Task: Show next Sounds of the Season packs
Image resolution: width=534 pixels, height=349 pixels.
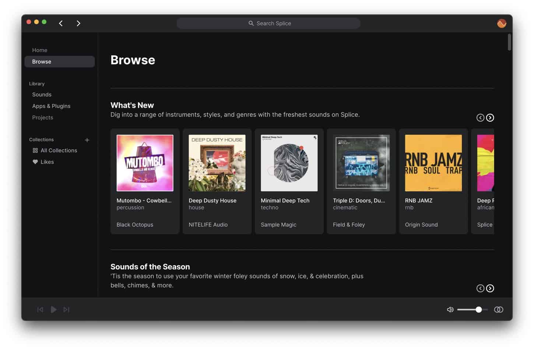Action: point(490,288)
